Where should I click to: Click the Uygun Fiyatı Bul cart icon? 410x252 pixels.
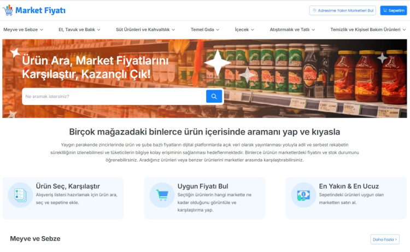pos(162,195)
